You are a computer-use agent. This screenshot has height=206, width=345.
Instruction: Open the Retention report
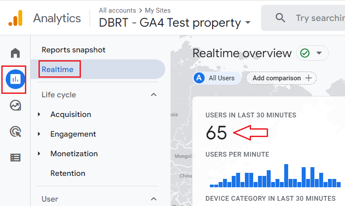coord(68,173)
